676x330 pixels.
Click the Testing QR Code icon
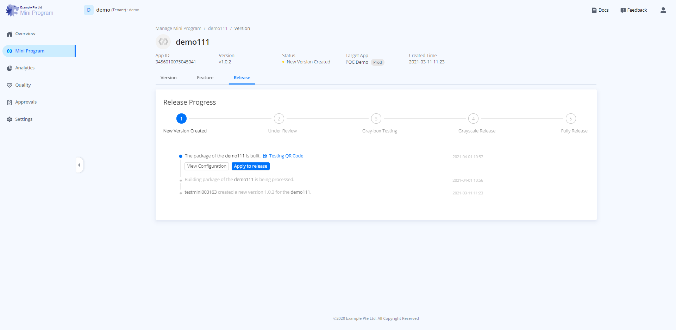[265, 156]
